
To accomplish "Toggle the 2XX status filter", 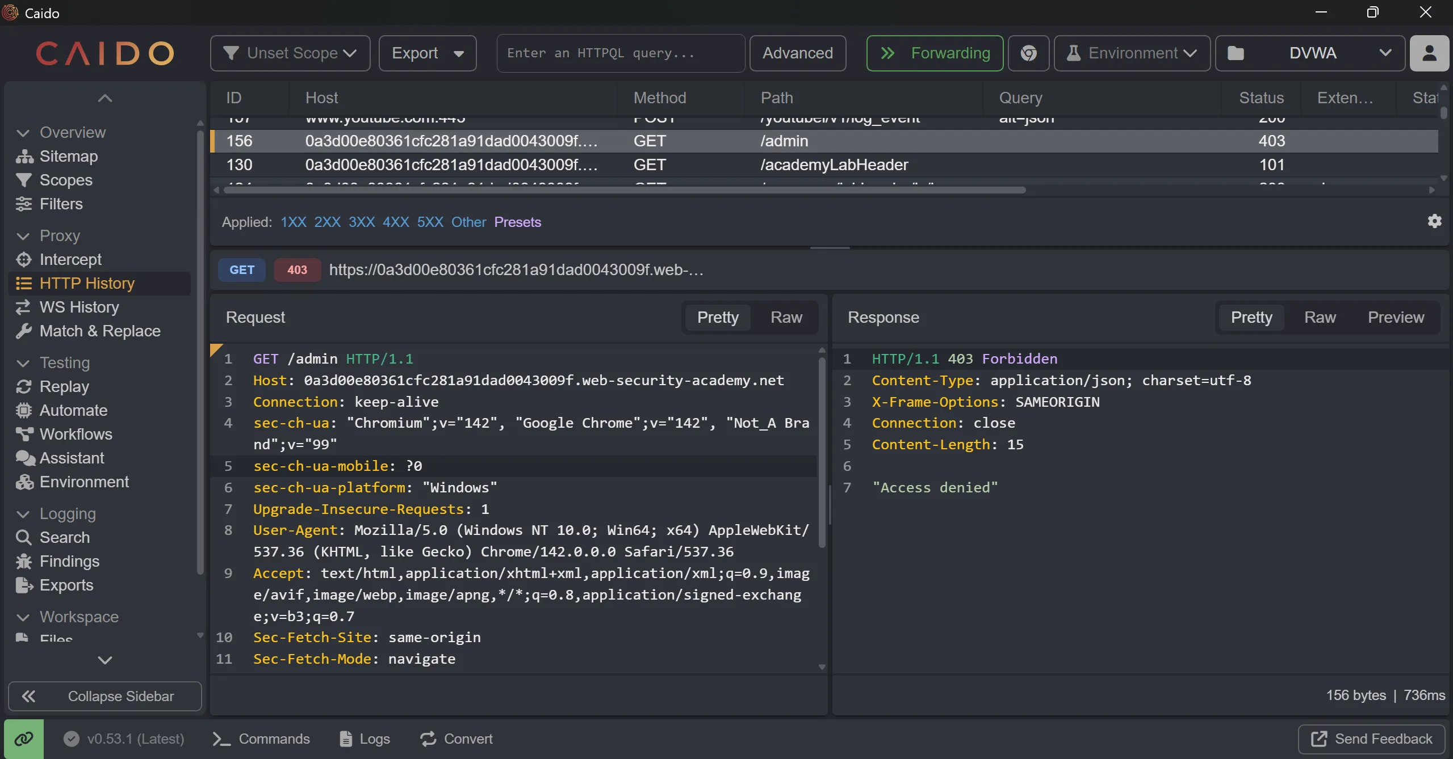I will point(327,222).
